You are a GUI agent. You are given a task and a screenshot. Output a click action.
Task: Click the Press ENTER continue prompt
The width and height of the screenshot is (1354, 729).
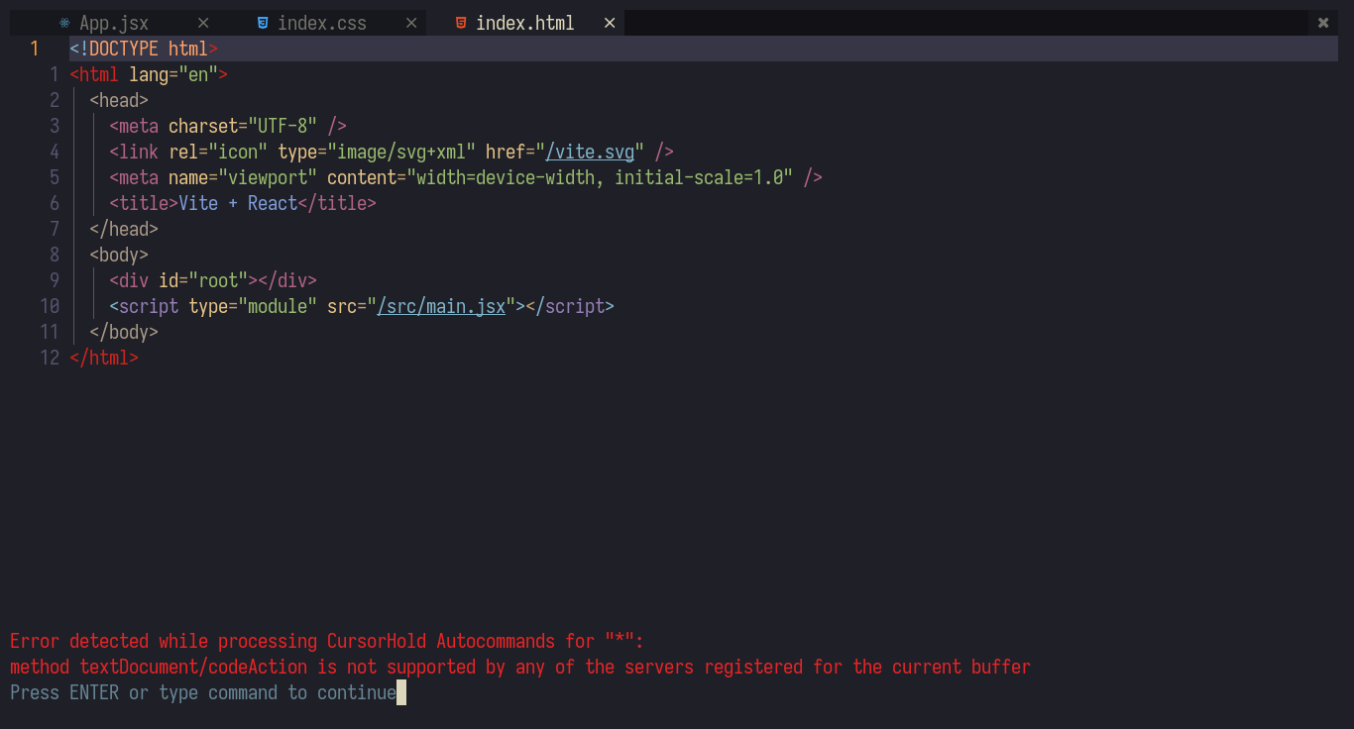[198, 692]
